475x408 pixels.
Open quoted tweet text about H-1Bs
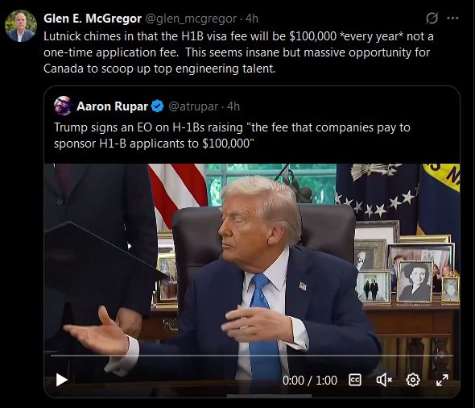pyautogui.click(x=232, y=135)
